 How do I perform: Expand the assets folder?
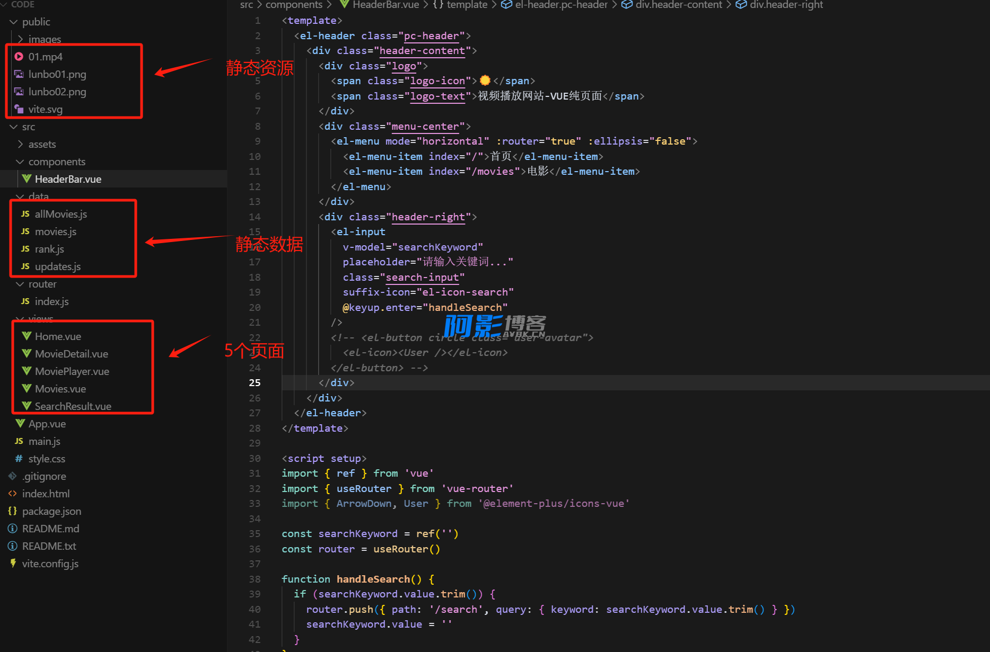pyautogui.click(x=20, y=144)
